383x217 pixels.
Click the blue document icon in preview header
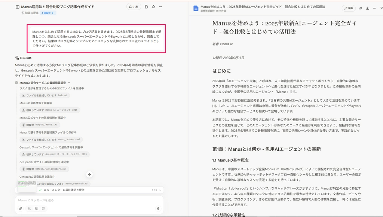196,8
